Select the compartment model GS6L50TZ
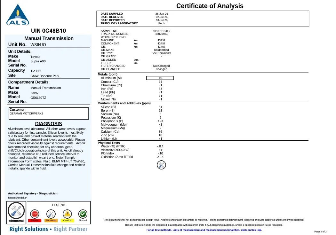336x235 pixels. (x=38, y=98)
